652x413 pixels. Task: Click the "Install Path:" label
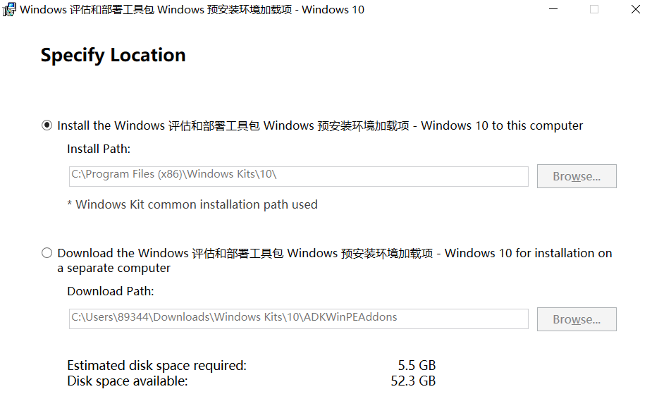pos(99,149)
